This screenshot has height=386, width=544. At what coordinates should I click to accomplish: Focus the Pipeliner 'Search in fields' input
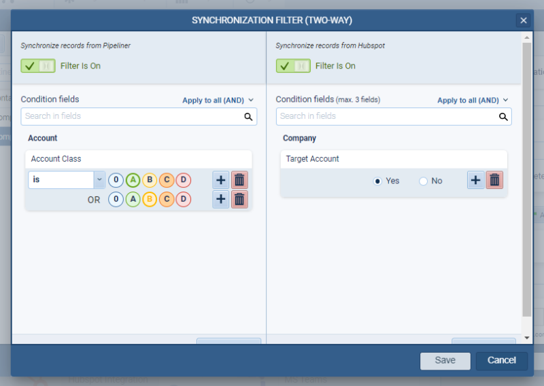(x=133, y=116)
